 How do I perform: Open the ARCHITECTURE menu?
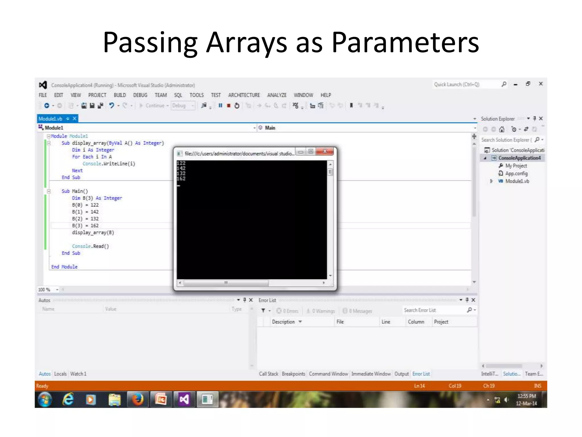(x=244, y=95)
